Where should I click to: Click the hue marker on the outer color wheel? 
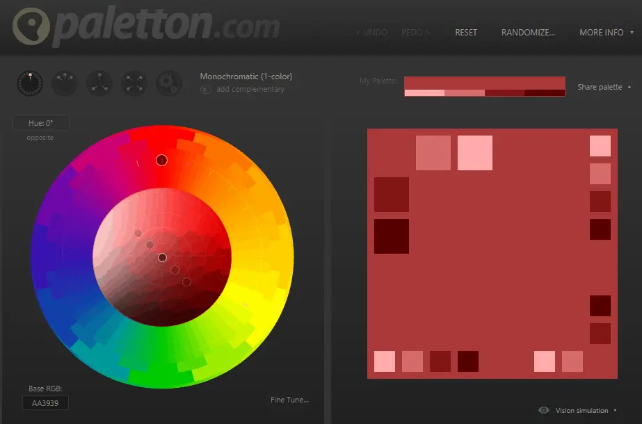[x=162, y=160]
